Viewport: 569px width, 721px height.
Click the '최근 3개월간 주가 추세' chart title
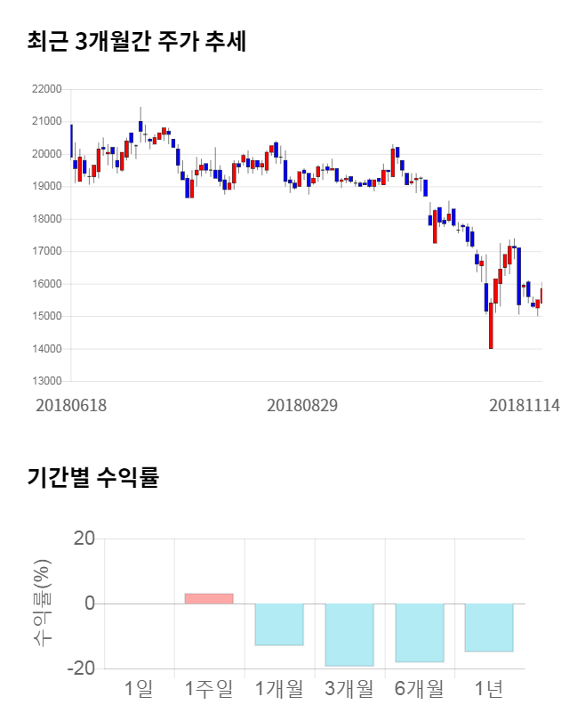coord(137,41)
